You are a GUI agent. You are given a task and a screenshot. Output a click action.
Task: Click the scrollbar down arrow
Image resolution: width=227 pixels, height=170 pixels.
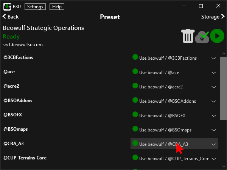point(224,166)
